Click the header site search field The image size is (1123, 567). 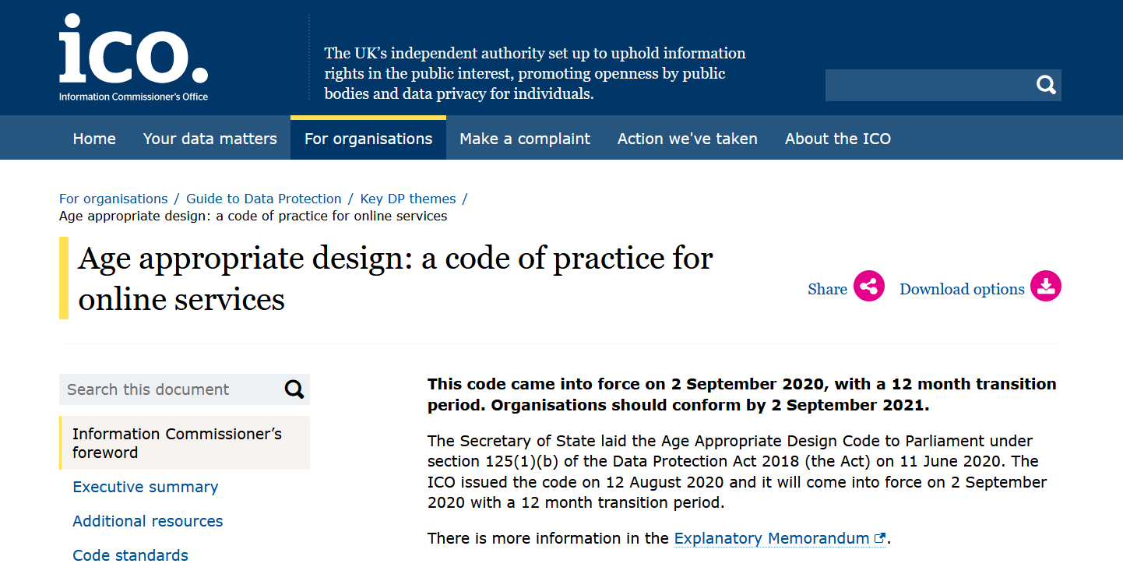pyautogui.click(x=928, y=85)
